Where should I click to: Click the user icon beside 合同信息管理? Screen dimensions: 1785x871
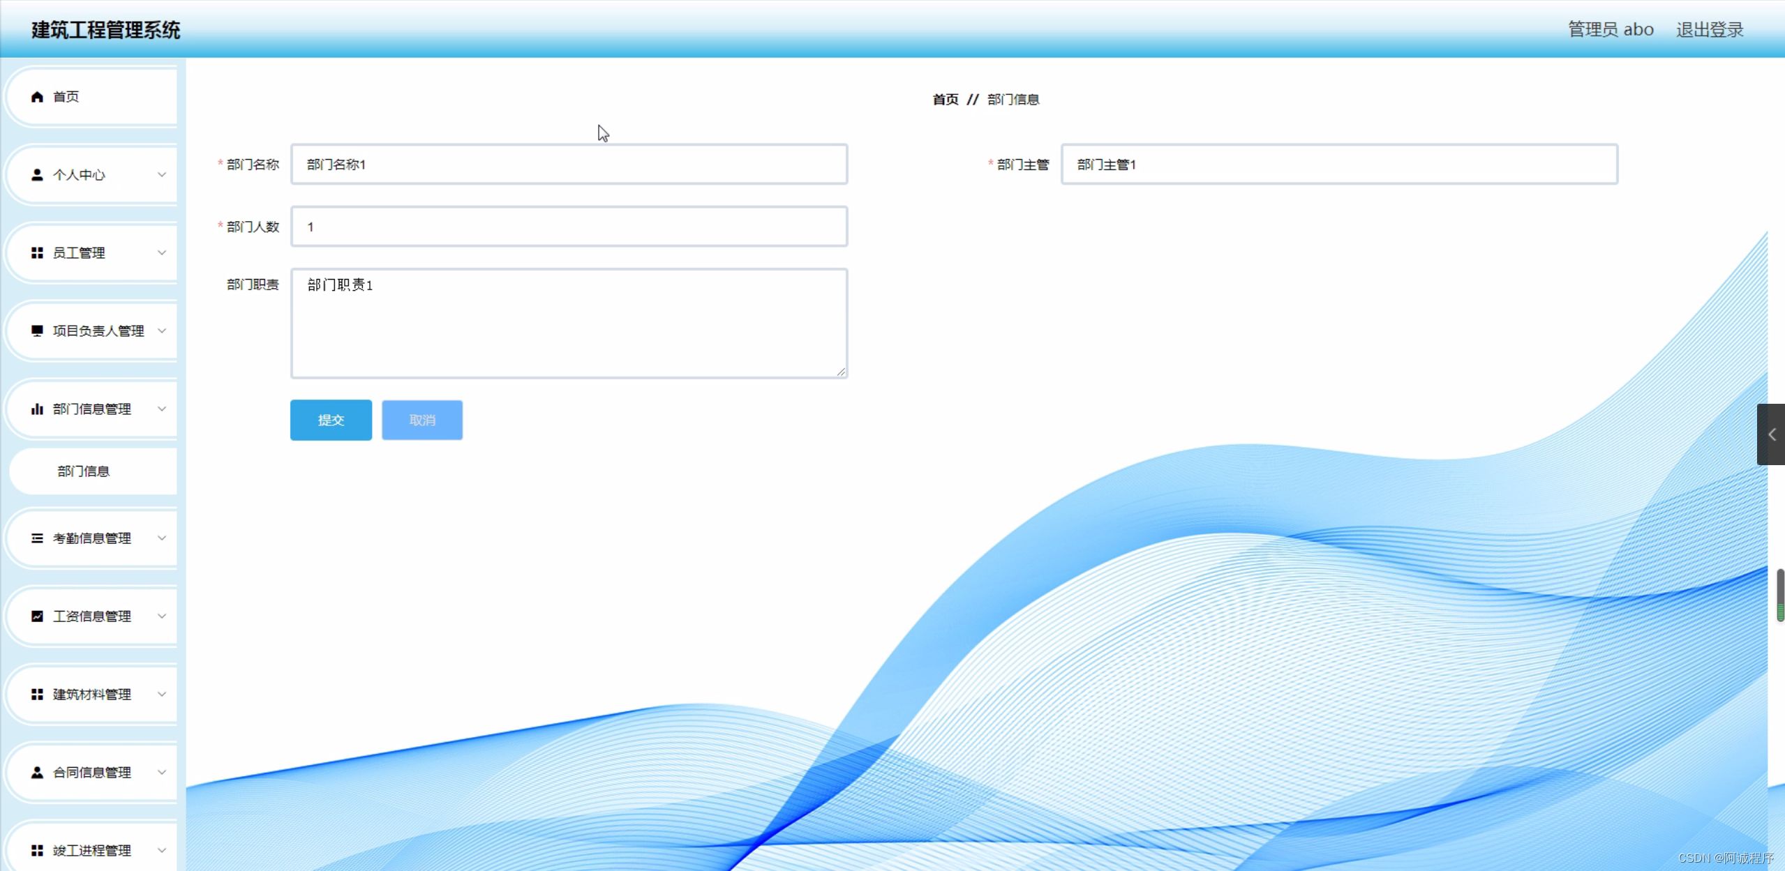click(37, 773)
